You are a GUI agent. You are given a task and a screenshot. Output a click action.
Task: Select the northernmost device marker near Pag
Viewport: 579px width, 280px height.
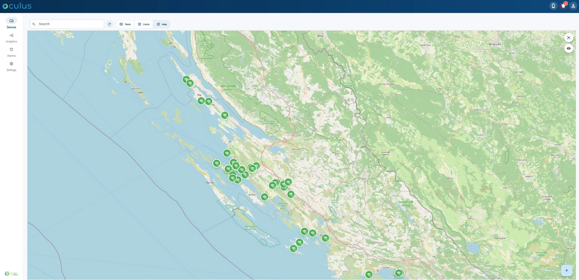pos(186,79)
